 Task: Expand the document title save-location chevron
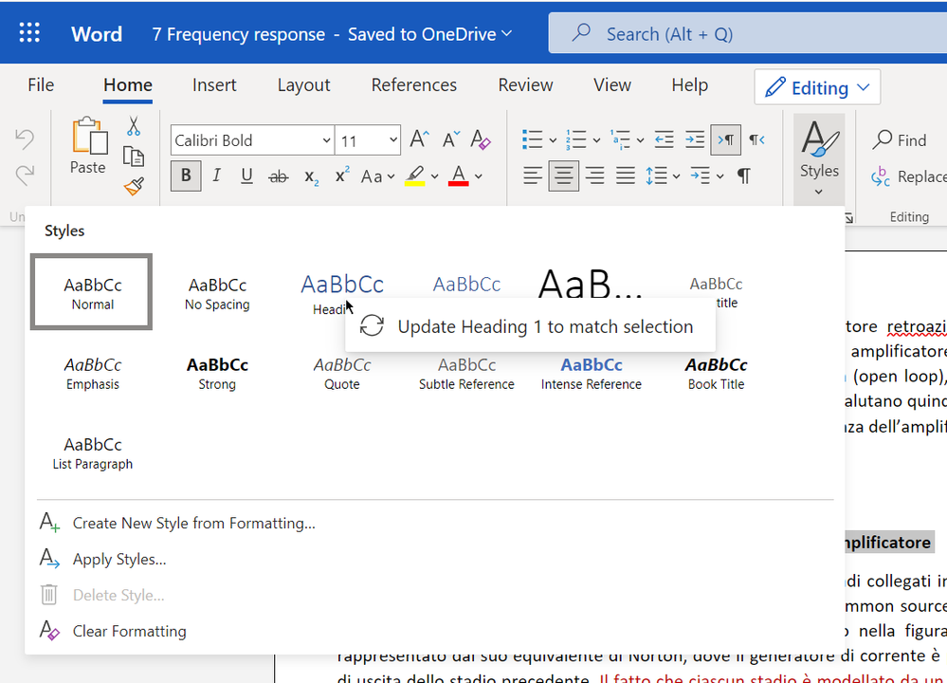[x=507, y=33]
